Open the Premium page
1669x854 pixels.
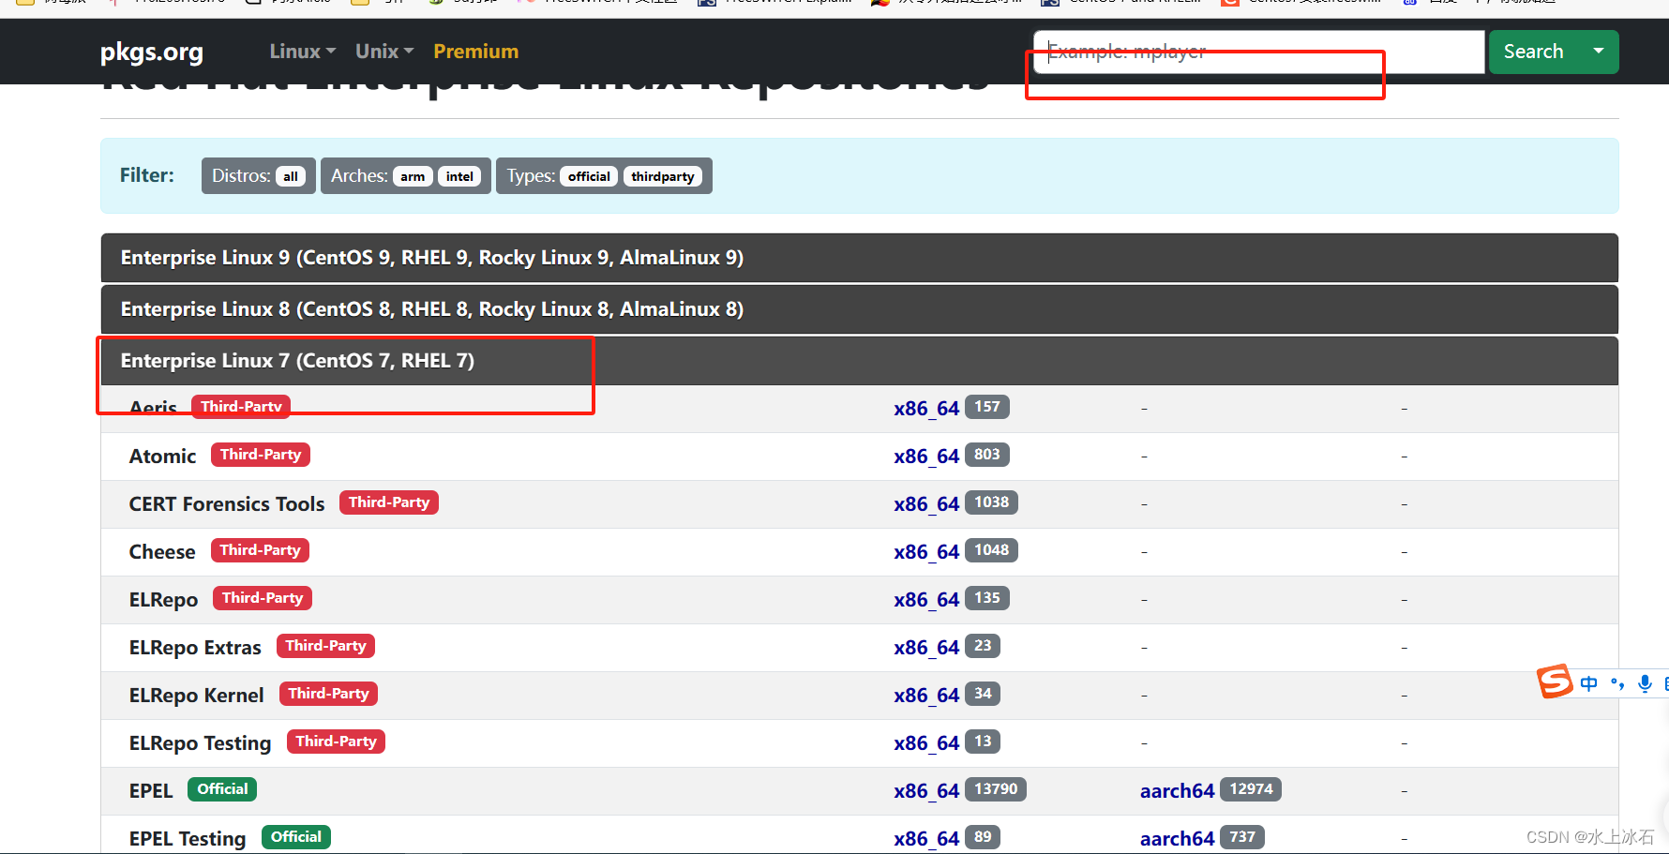(x=475, y=52)
